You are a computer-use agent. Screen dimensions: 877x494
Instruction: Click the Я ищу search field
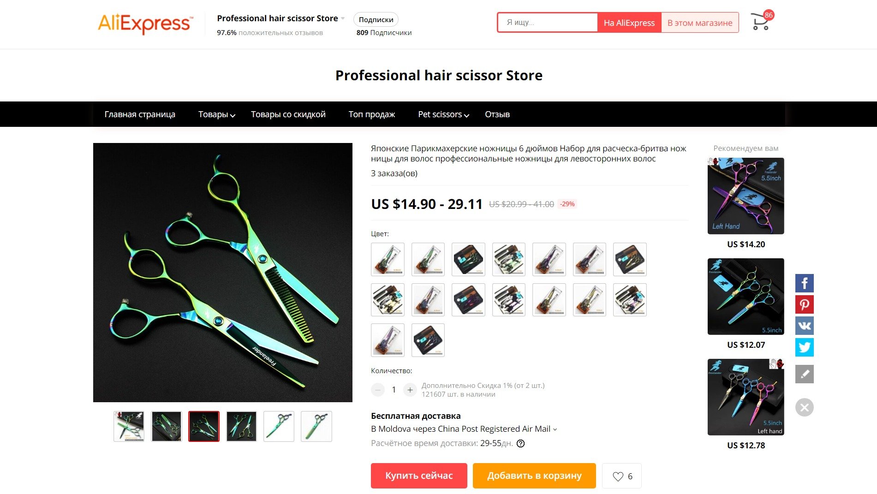pos(548,23)
